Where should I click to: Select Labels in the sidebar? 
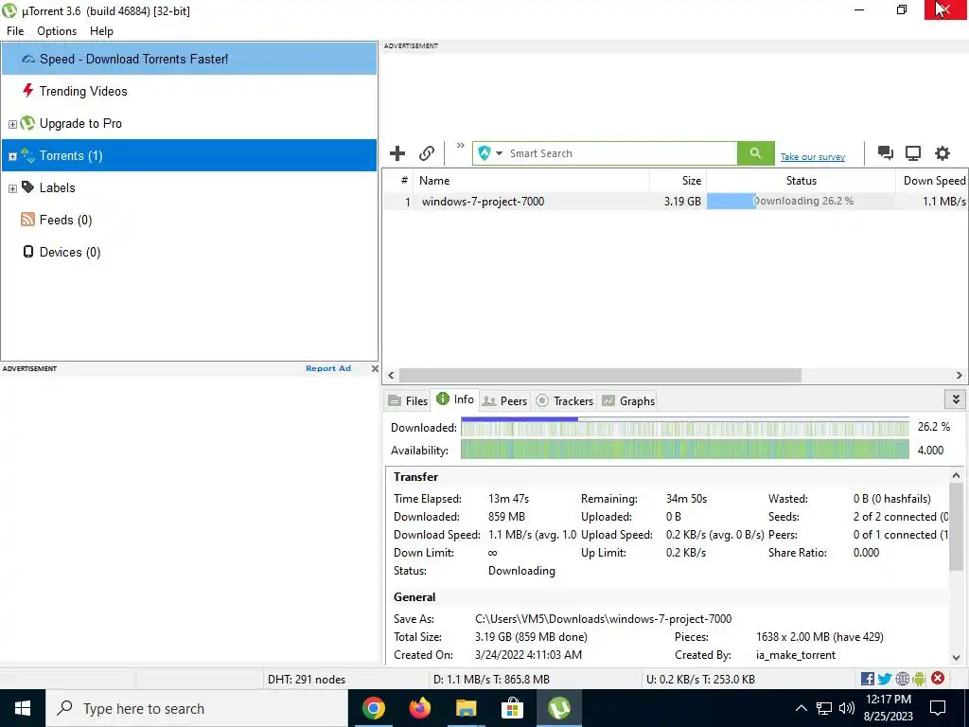(x=189, y=187)
